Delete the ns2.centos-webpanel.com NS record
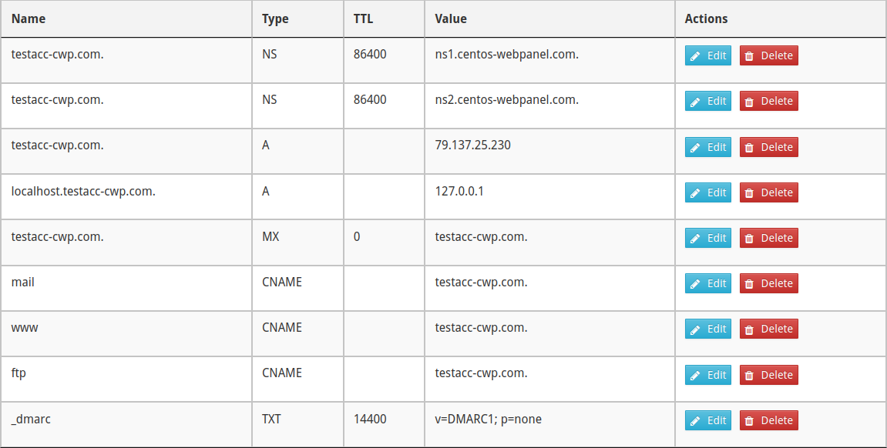Viewport: 887px width, 448px height. 768,102
